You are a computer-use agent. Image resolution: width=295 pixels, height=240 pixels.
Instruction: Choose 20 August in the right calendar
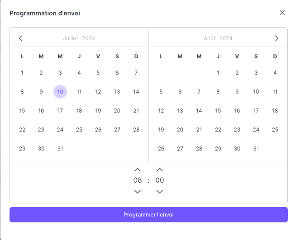pyautogui.click(x=180, y=130)
